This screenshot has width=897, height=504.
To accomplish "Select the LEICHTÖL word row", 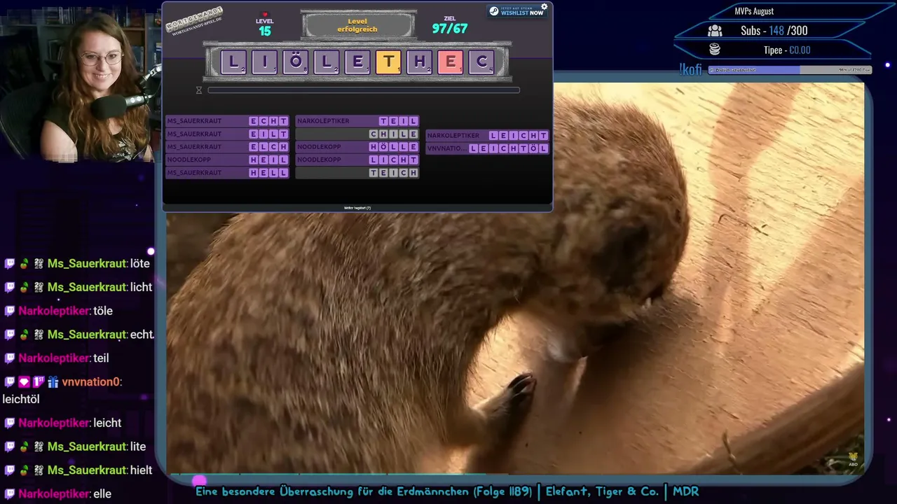I will click(488, 148).
